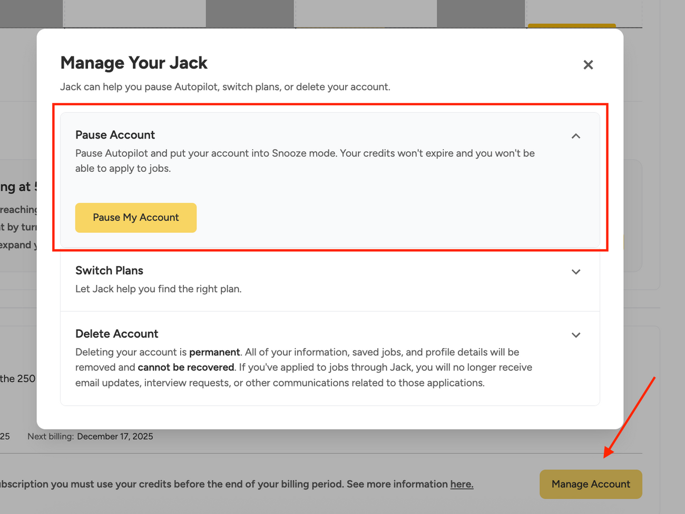Click the 'Next billing:' label
Screen dimensions: 685x514
50,437
